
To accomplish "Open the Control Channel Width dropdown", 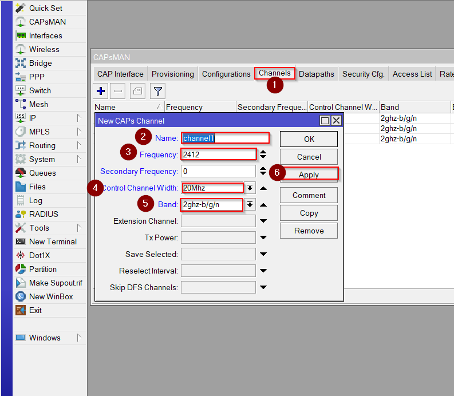I will pos(250,188).
